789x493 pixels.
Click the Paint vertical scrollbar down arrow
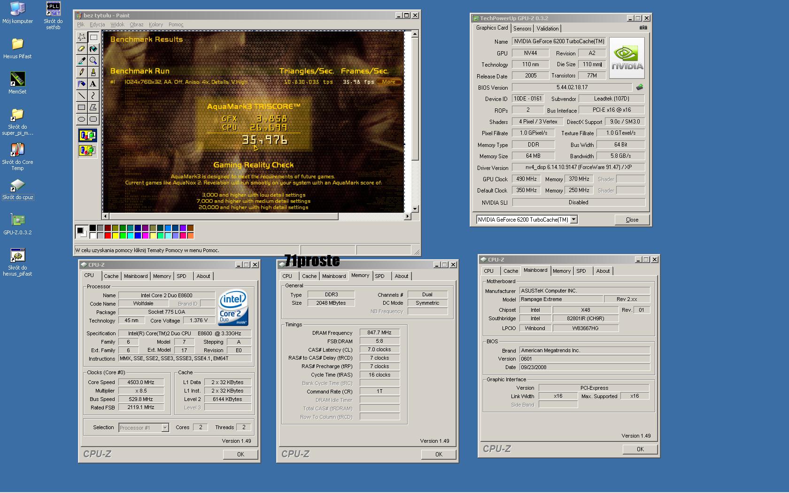[415, 209]
